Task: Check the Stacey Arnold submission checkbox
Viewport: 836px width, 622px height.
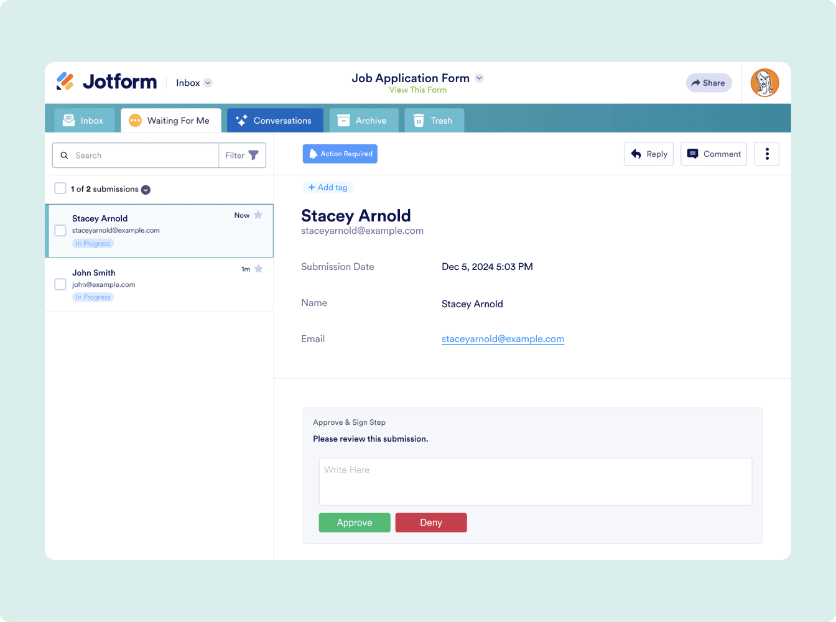Action: (x=60, y=231)
